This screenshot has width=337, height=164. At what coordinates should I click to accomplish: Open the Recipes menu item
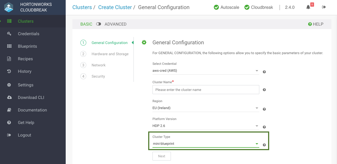(x=33, y=59)
